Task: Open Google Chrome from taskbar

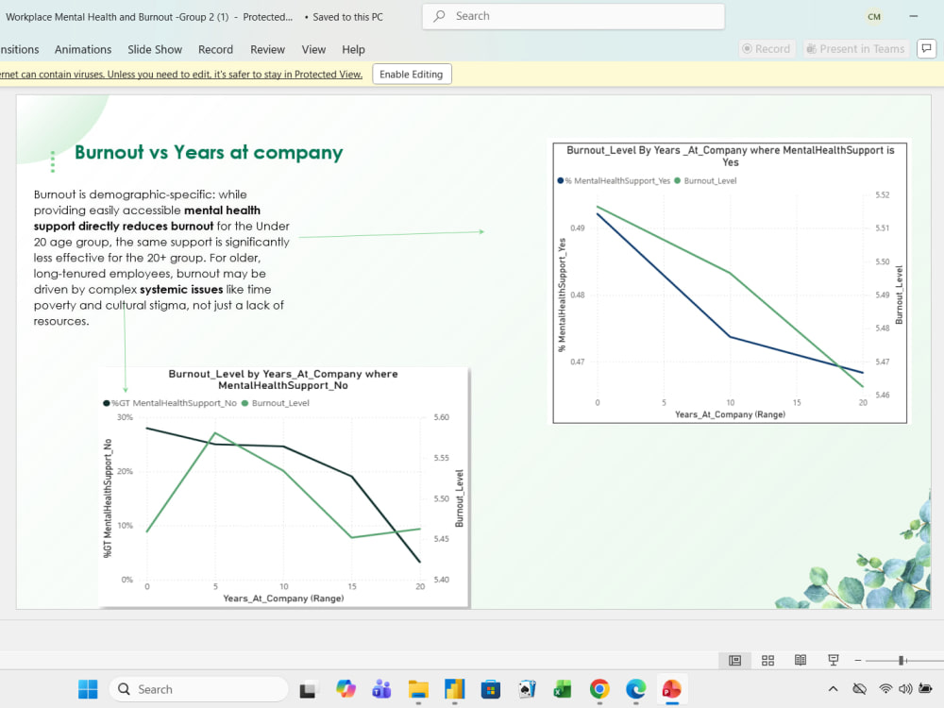Action: pyautogui.click(x=599, y=689)
